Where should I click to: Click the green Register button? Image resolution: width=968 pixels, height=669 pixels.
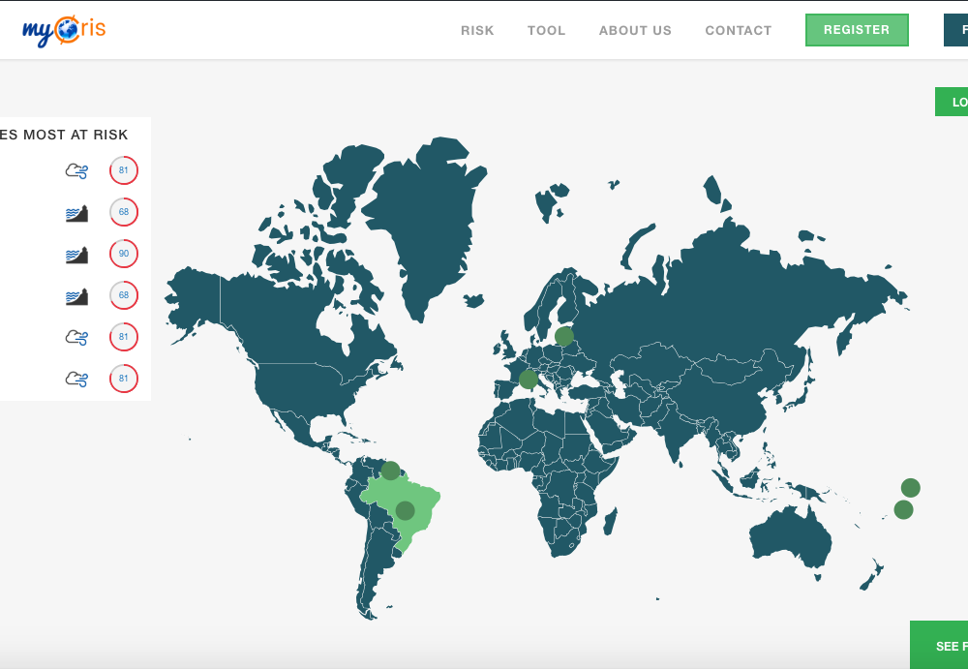pyautogui.click(x=857, y=30)
